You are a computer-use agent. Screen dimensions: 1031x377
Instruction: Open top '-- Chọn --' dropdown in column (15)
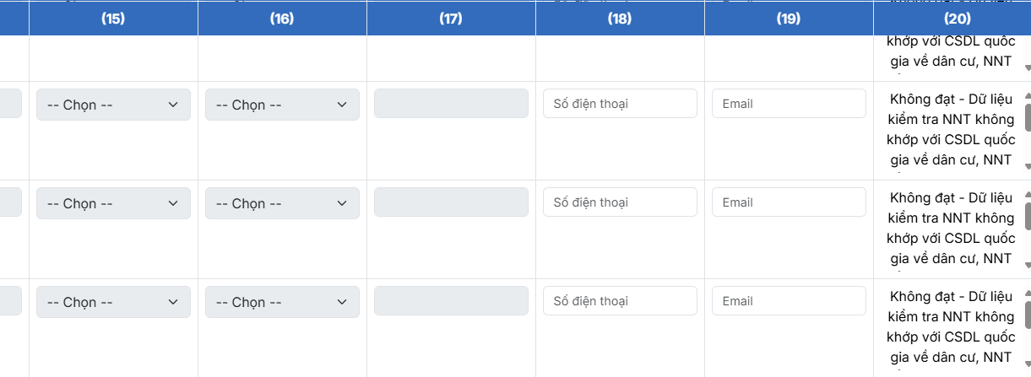point(113,105)
